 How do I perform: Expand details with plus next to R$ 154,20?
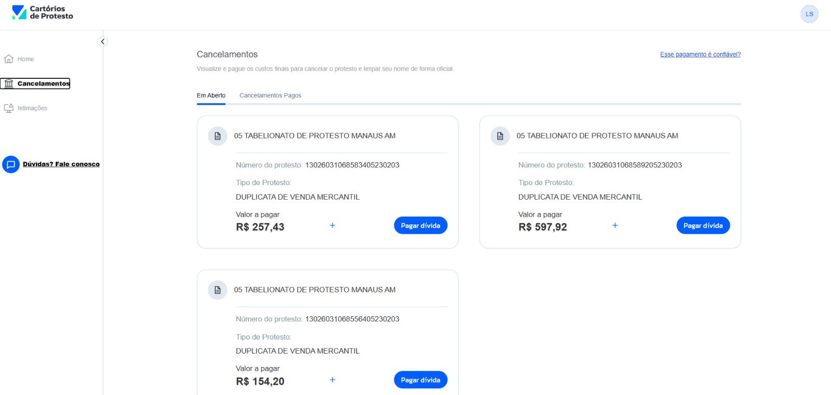click(x=332, y=380)
